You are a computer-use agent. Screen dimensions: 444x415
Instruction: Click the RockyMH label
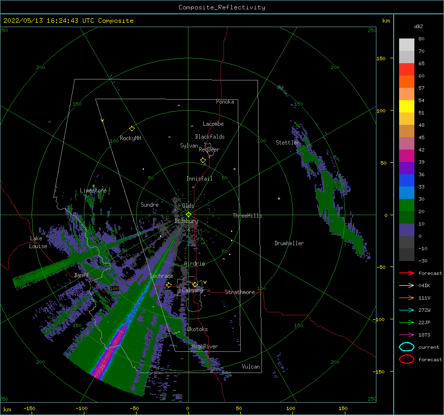coord(130,138)
